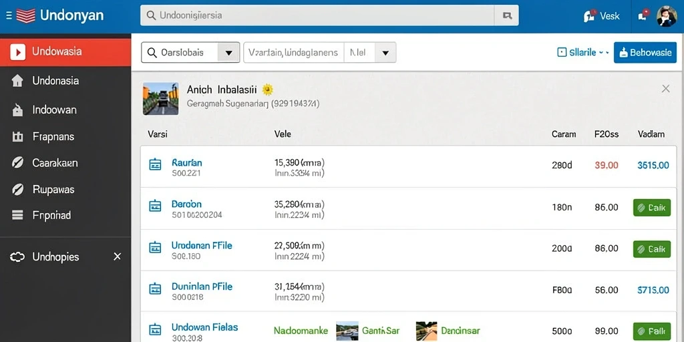The image size is (684, 342).
Task: Open the Deroion link
Action: point(187,204)
